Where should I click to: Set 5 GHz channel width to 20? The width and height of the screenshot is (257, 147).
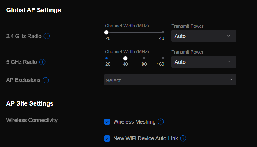[x=106, y=58]
